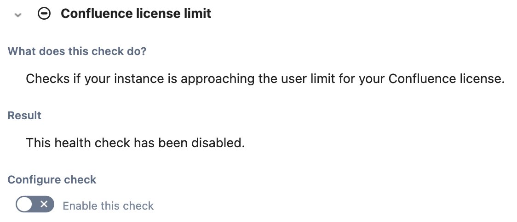Click the Enable this check label
Screen dimensions: 517x222
[108, 206]
